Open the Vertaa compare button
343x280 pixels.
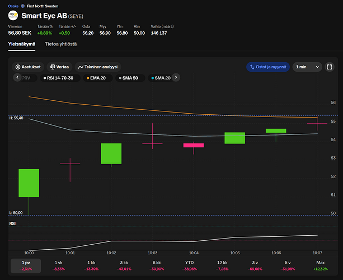[x=59, y=67]
